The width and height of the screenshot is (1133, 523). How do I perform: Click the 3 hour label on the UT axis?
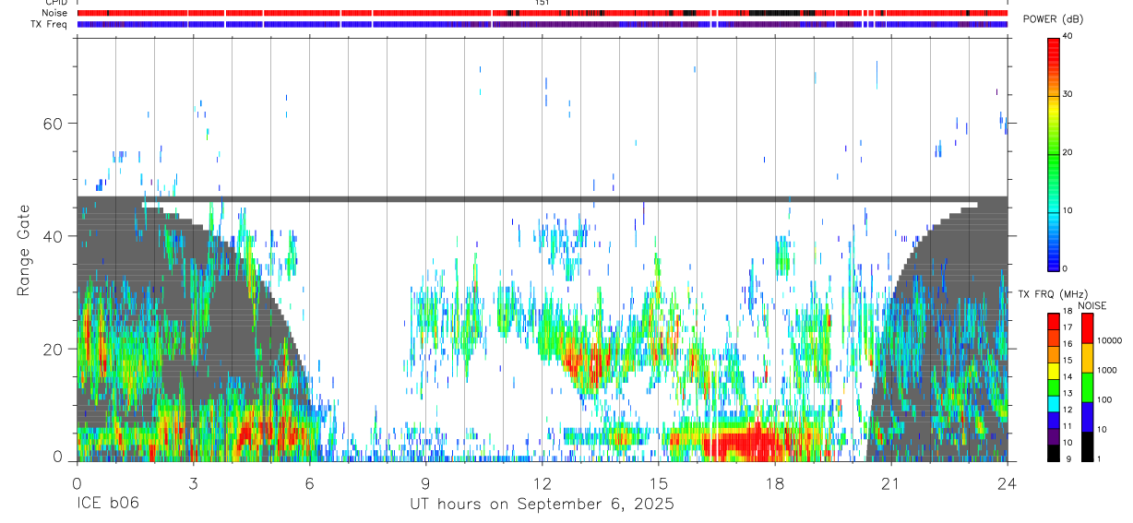tap(193, 483)
